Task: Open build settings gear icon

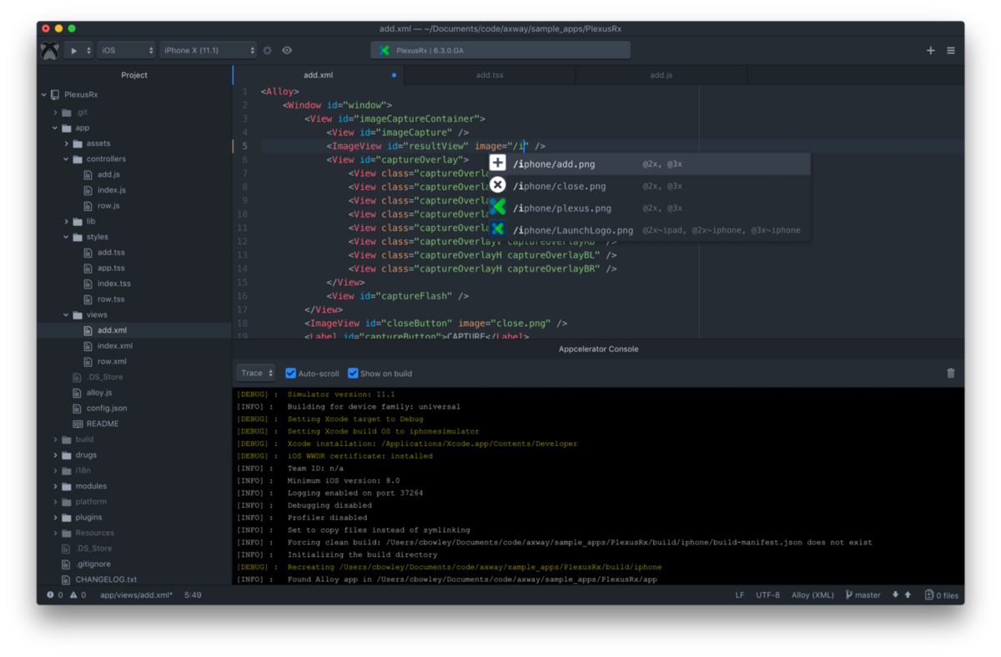Action: point(267,51)
